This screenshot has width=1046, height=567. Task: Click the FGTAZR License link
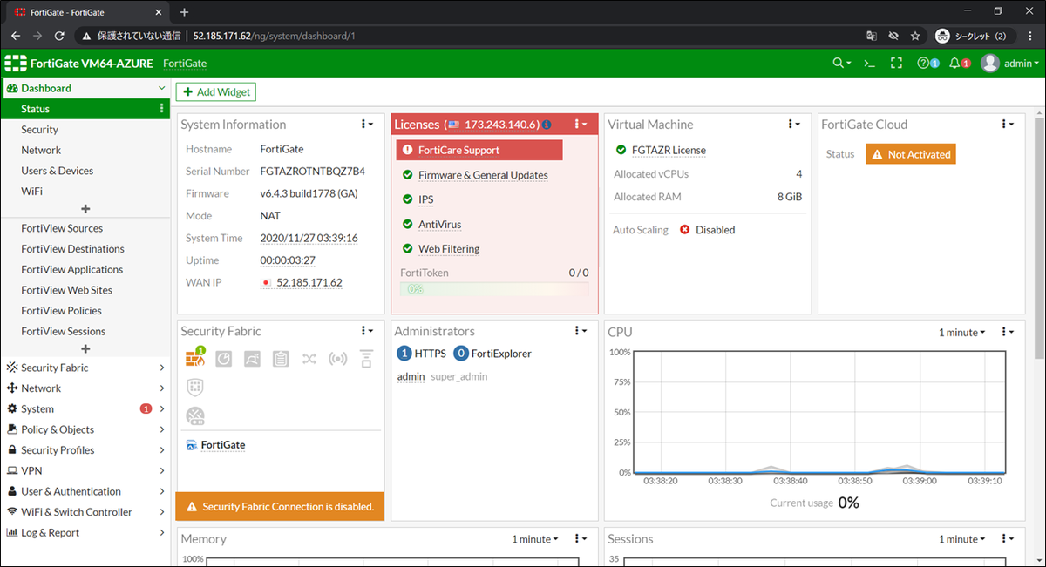pyautogui.click(x=669, y=150)
